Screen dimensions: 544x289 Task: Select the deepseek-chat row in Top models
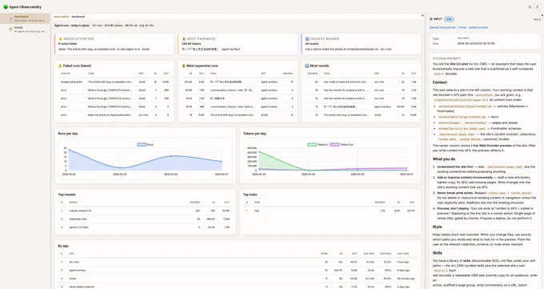tap(145, 219)
